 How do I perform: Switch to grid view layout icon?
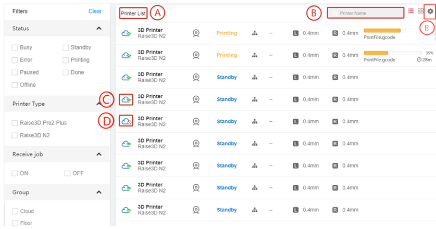(x=420, y=11)
